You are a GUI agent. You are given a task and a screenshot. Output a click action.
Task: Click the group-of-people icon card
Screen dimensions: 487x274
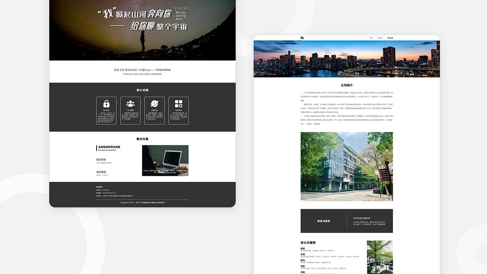click(x=131, y=110)
